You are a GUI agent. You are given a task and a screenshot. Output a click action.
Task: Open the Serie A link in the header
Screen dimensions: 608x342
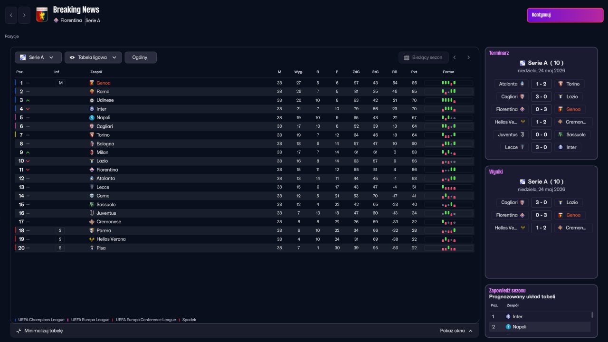point(93,20)
